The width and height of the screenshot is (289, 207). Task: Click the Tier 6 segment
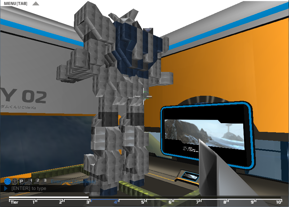pos(159,202)
